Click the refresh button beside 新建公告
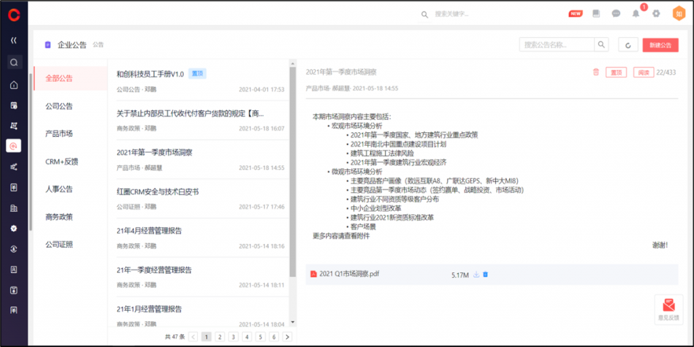This screenshot has width=694, height=347. coord(628,45)
